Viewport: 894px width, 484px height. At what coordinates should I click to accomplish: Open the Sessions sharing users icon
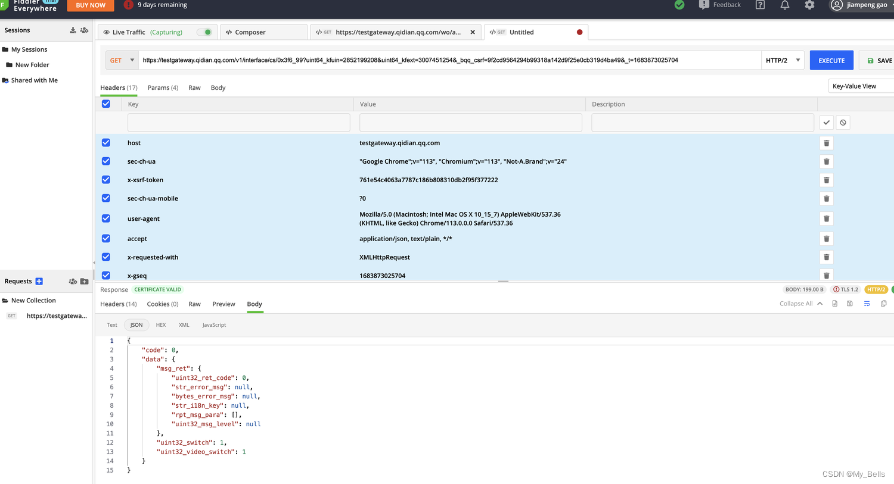pos(84,30)
